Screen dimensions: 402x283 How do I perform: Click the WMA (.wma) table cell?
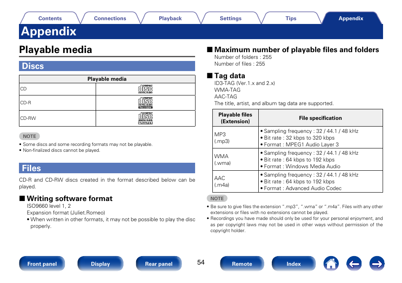click(236, 159)
